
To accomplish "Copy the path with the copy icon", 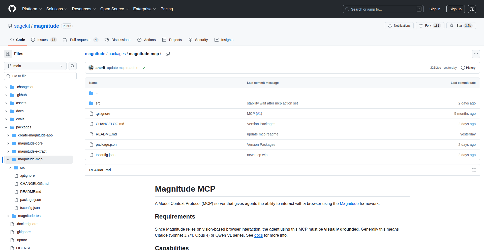I will 168,54.
